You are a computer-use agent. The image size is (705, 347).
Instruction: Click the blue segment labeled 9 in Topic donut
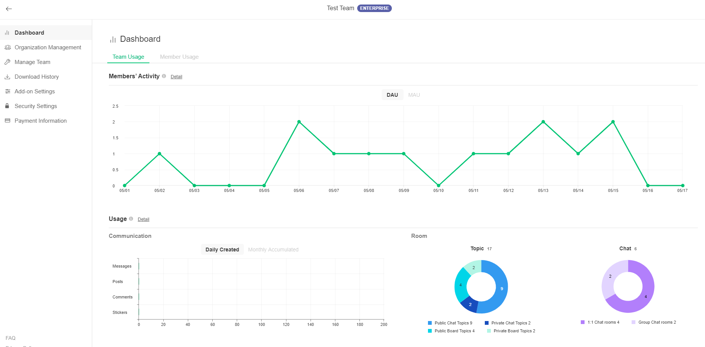[502, 289]
